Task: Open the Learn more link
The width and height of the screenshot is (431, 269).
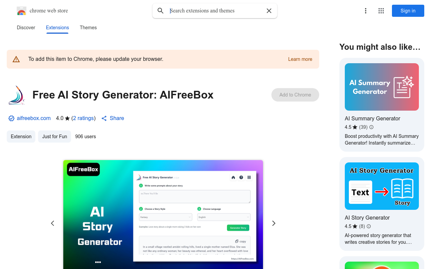Action: [300, 59]
